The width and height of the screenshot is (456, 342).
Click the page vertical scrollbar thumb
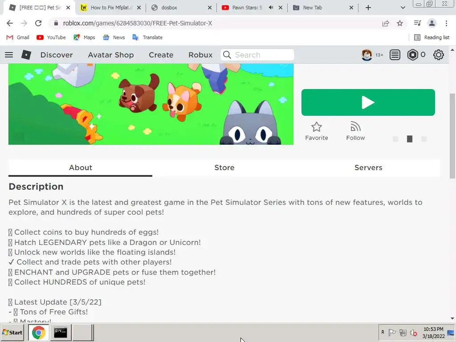point(452,136)
